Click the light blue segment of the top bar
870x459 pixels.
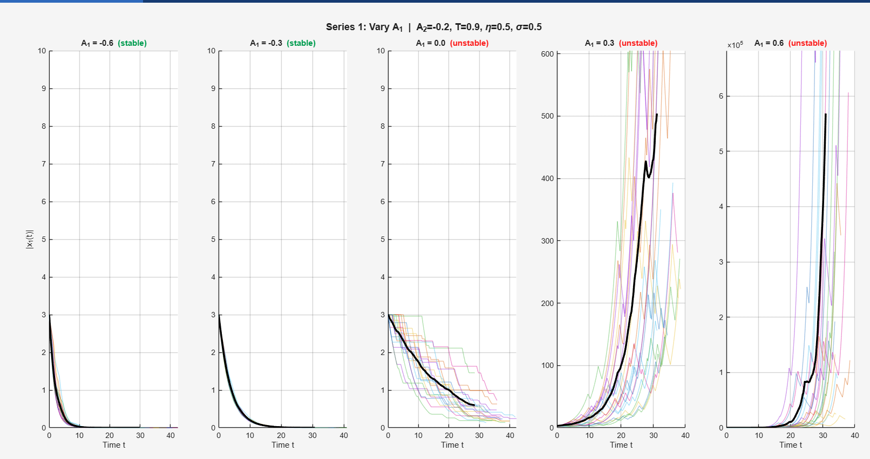click(71, 1)
